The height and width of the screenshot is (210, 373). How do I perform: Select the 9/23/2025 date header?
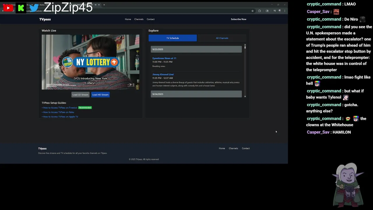tap(196, 49)
